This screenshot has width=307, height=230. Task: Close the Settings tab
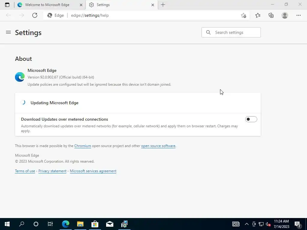(153, 5)
